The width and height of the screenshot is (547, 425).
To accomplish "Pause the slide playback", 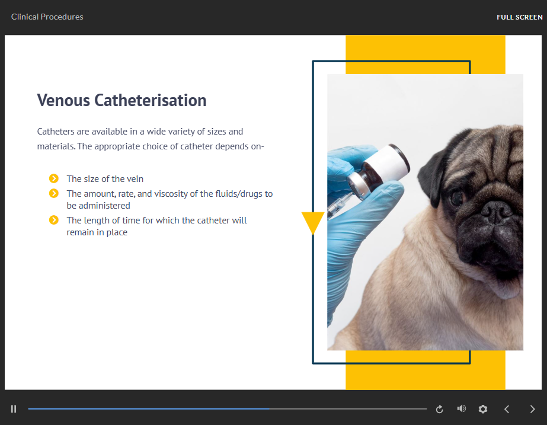I will (14, 409).
